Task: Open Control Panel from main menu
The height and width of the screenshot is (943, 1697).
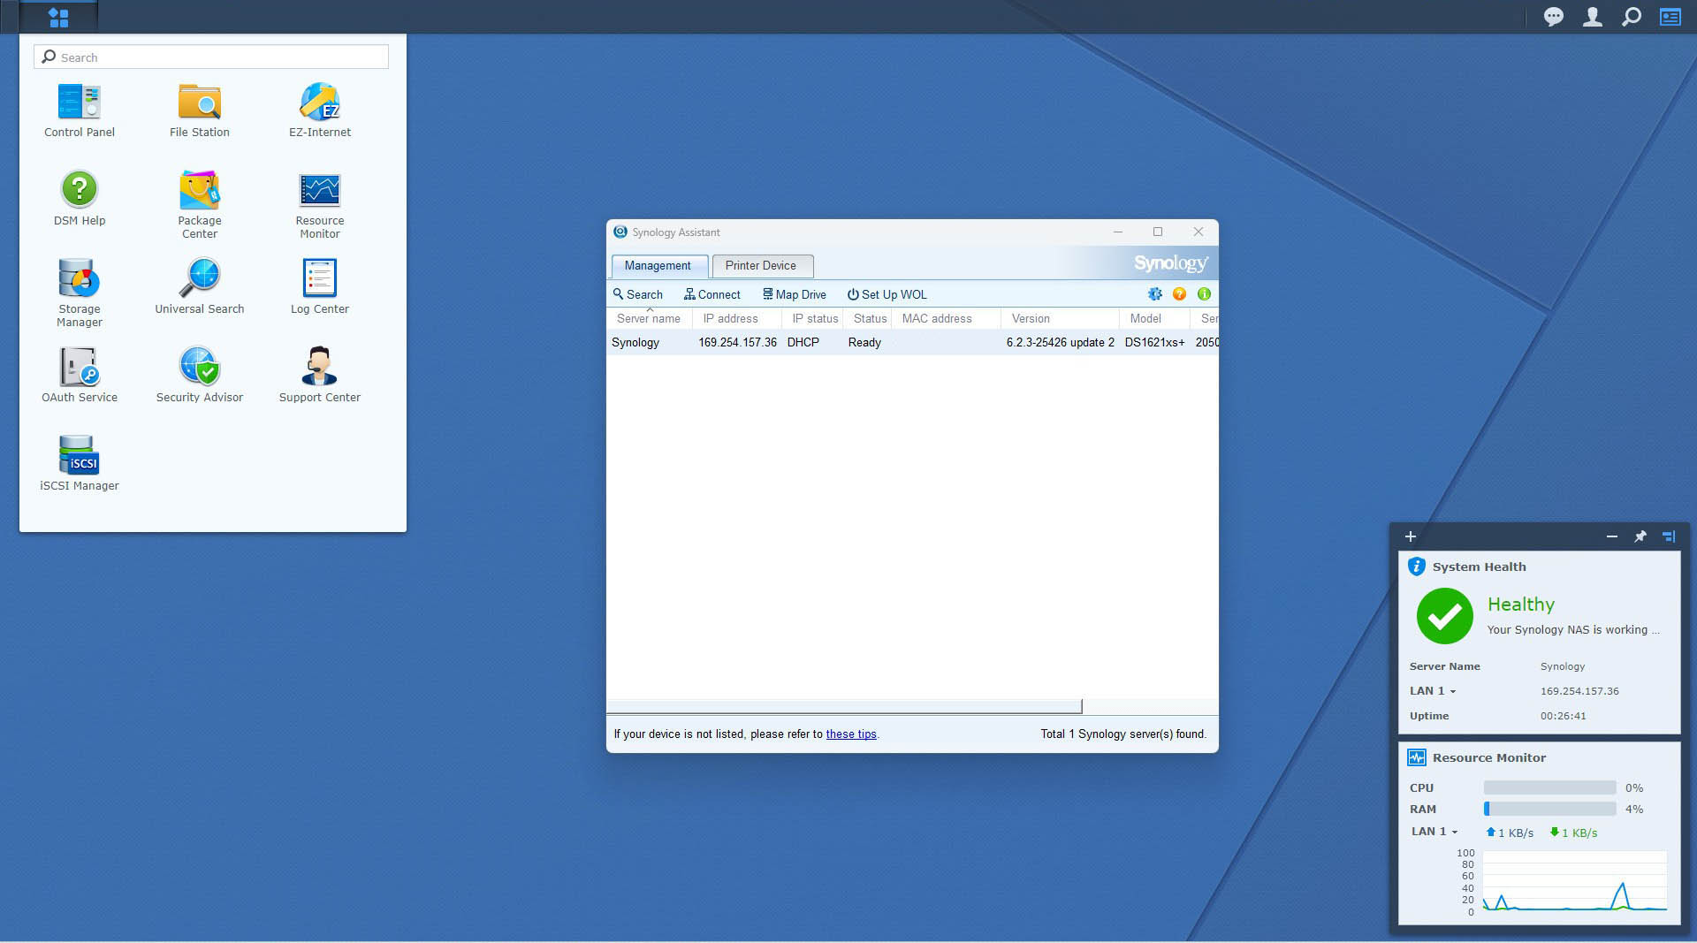Action: coord(80,110)
